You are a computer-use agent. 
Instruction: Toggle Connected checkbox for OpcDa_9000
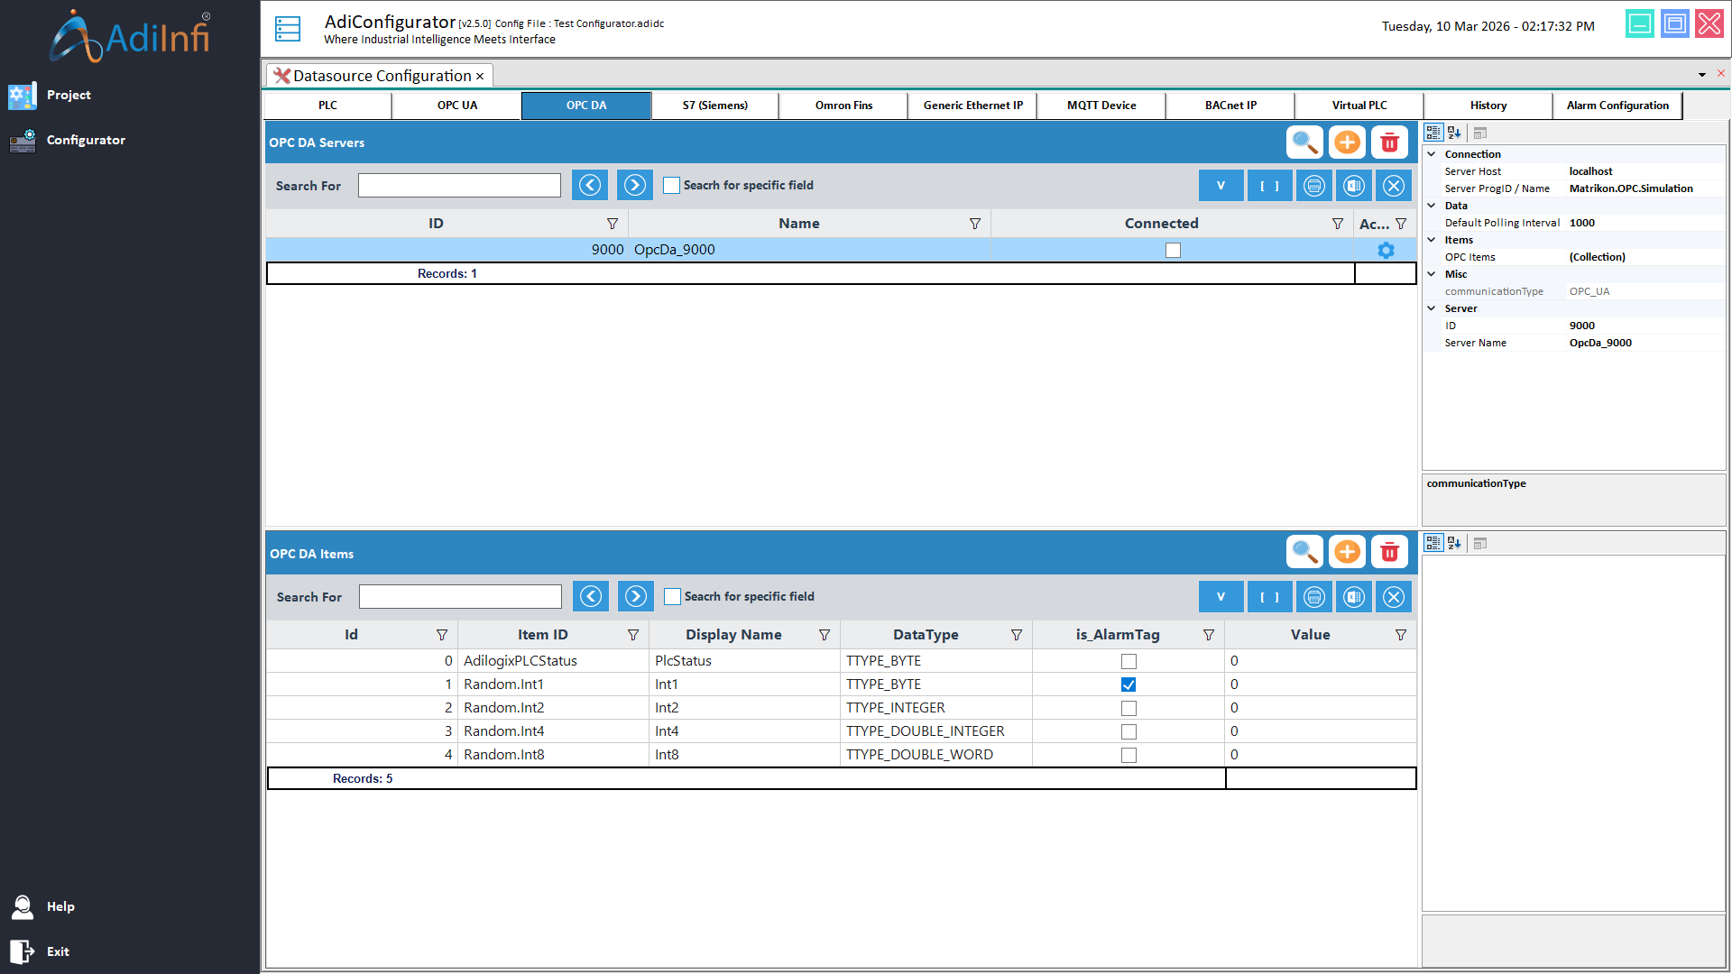click(x=1173, y=250)
